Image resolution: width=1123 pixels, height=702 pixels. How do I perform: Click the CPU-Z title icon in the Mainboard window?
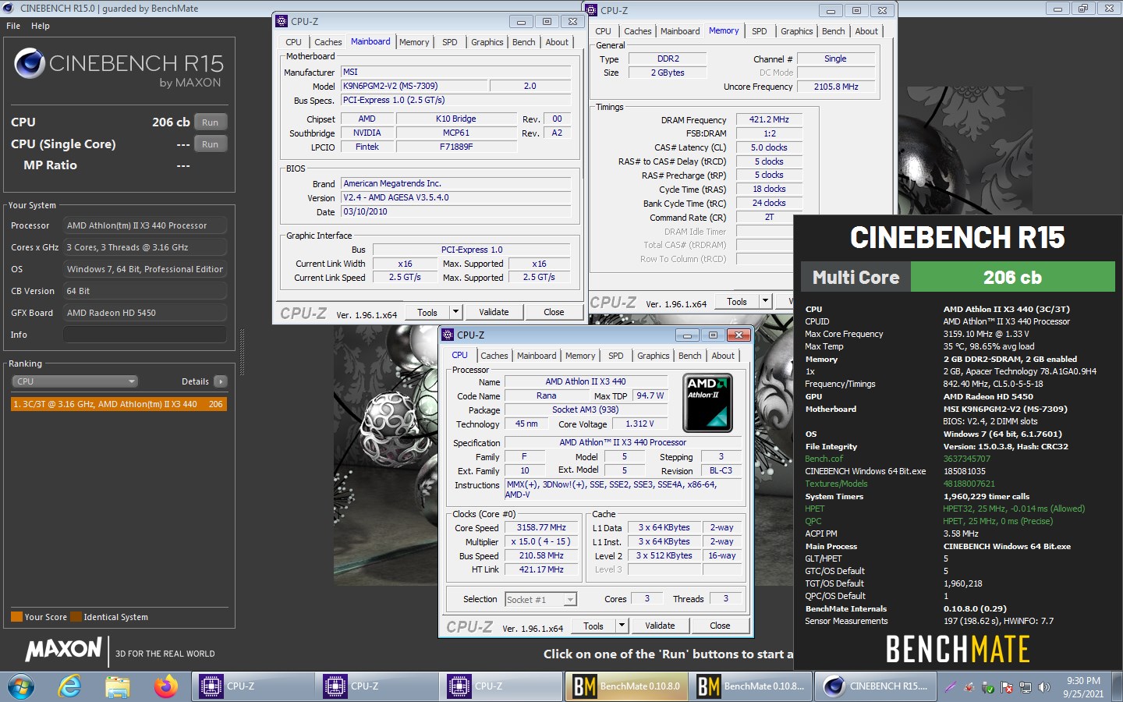pos(282,21)
